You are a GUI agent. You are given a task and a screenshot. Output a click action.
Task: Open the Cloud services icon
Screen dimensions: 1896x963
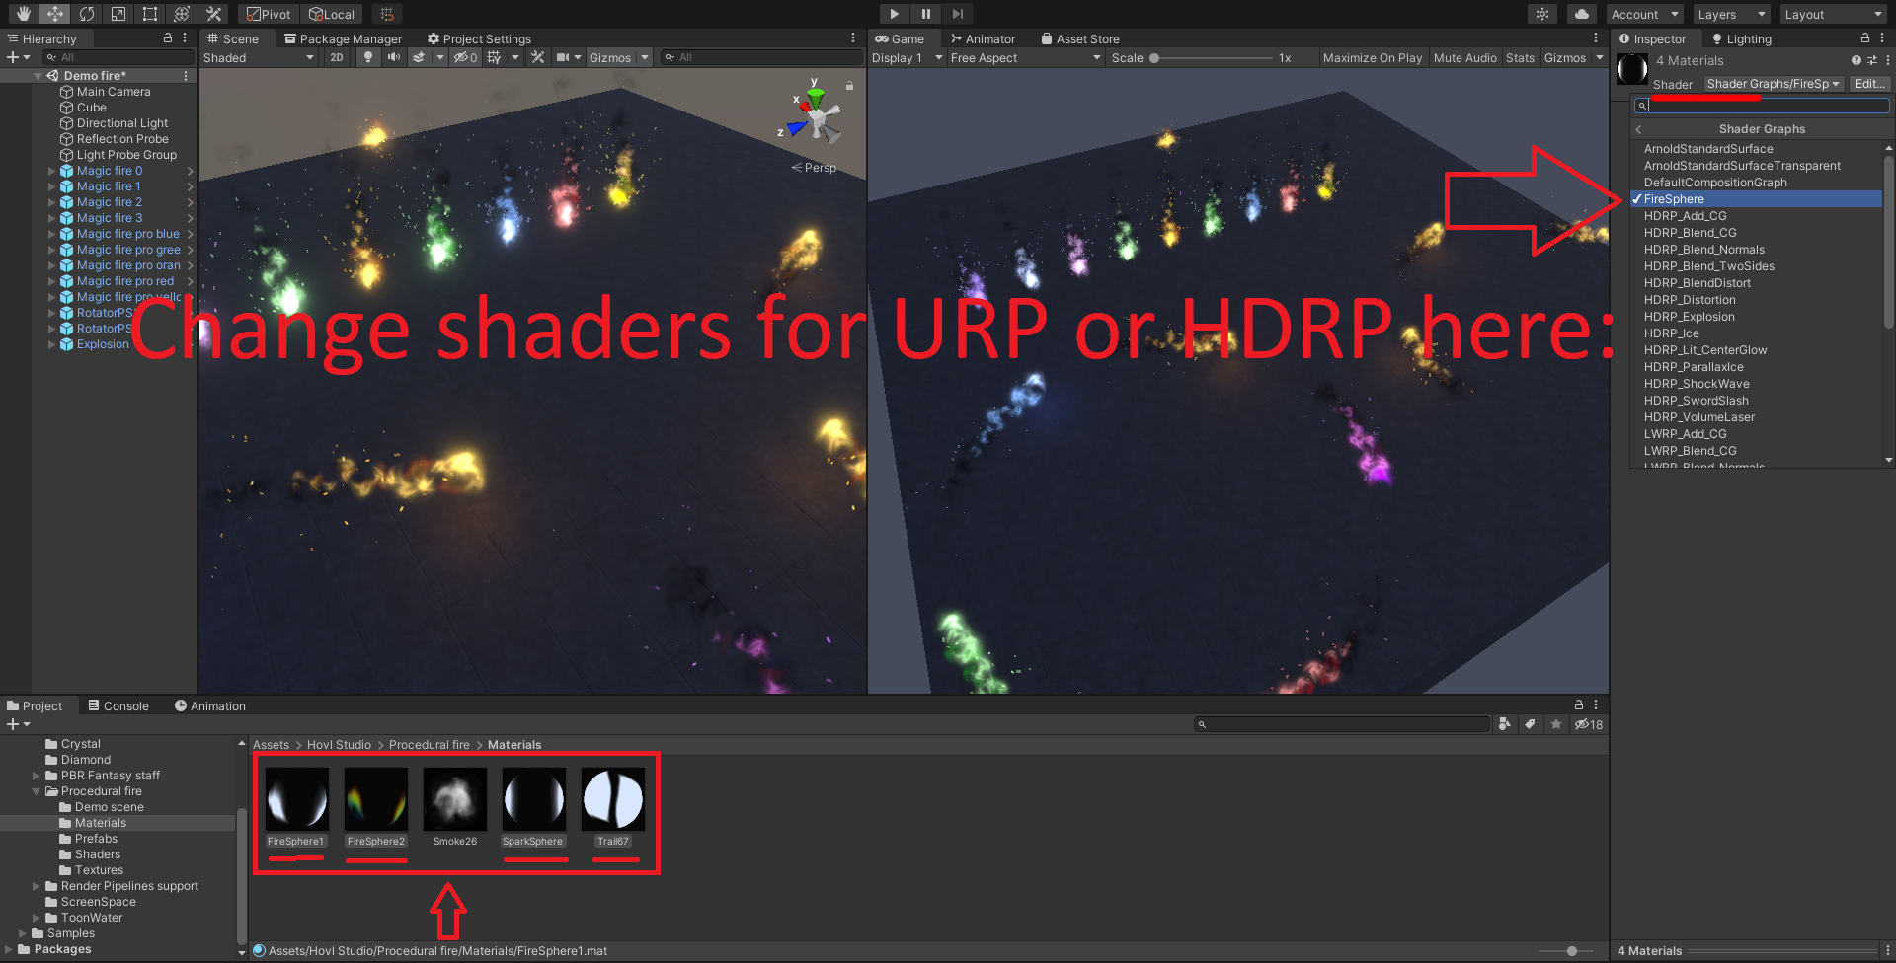1581,14
